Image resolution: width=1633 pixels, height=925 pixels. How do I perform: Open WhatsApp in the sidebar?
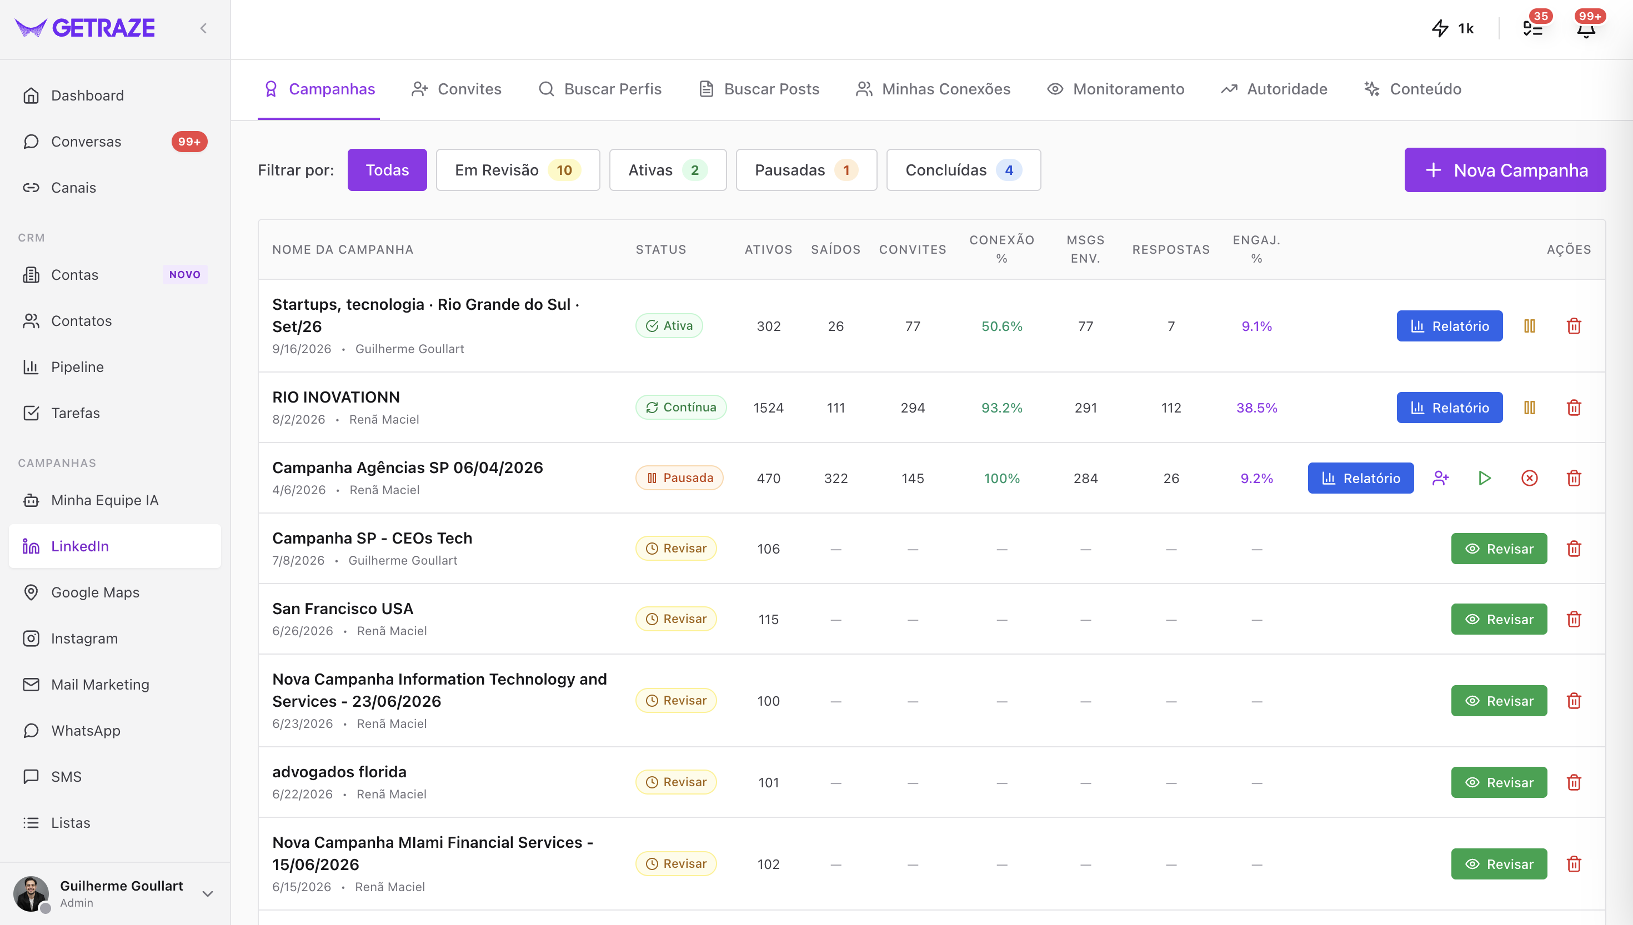click(x=115, y=731)
